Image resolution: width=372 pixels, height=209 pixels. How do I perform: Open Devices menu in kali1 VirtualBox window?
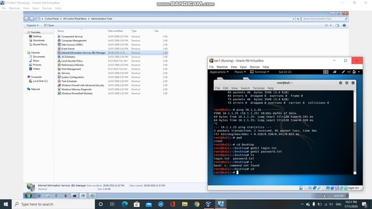255,67
